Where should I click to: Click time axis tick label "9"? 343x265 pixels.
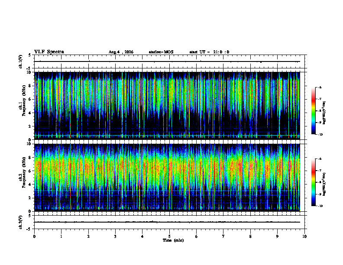tap(277, 236)
